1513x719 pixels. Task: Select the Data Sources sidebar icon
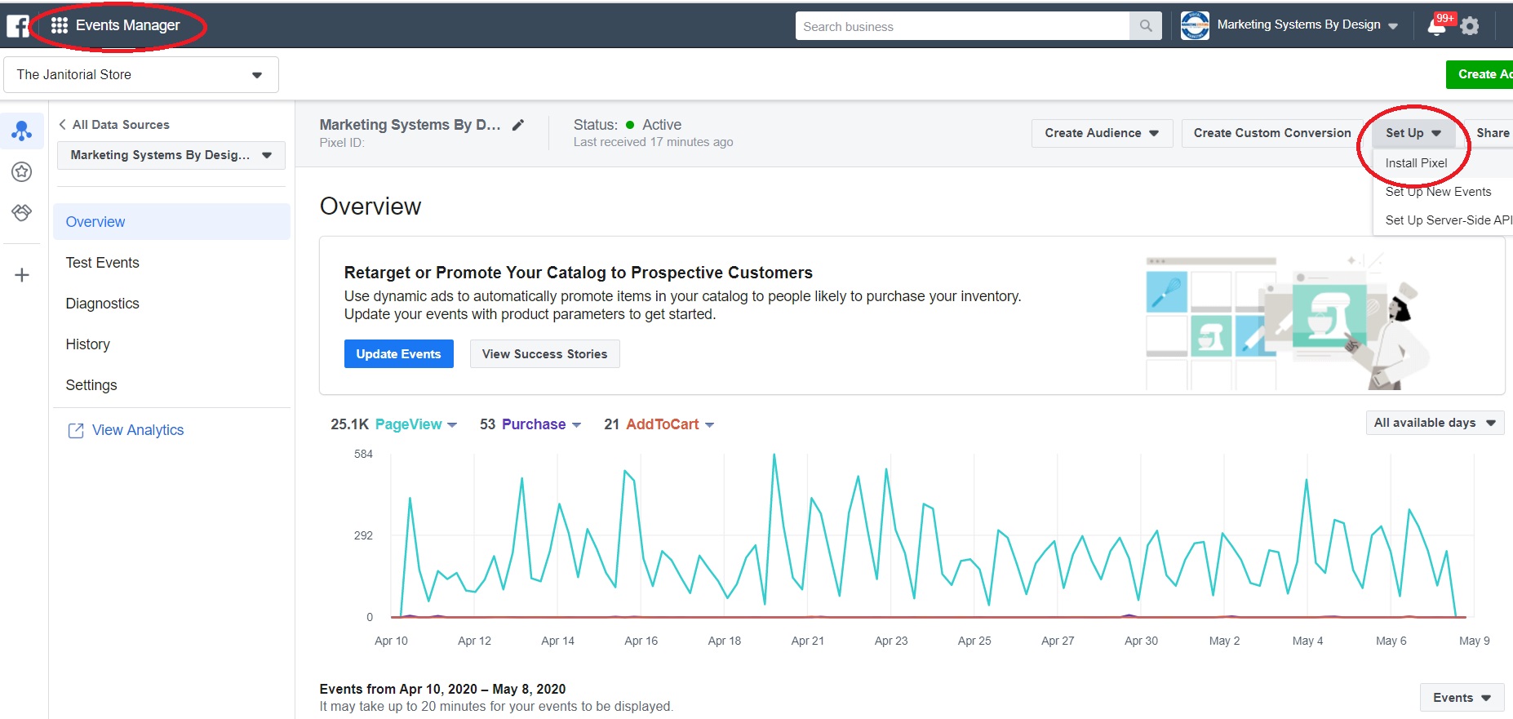[x=22, y=131]
